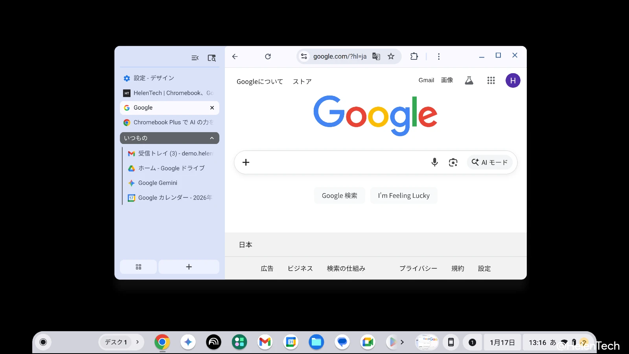Screen dimensions: 629x354
Task: Expand the デスク1 desk chevron
Action: [x=137, y=342]
